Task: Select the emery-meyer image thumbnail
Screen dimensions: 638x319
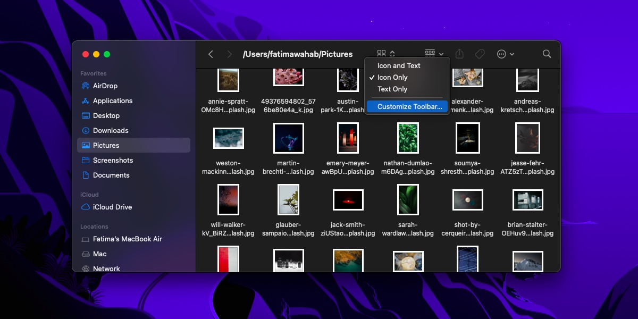Action: tap(348, 138)
